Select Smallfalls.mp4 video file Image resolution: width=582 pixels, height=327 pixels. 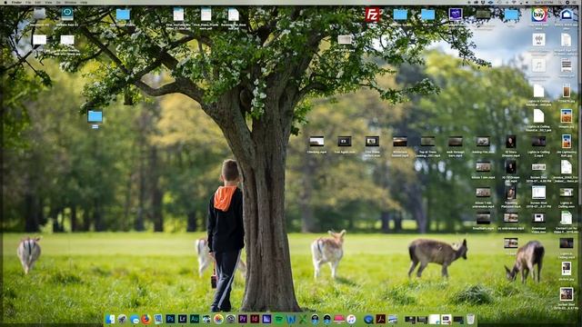(x=483, y=218)
